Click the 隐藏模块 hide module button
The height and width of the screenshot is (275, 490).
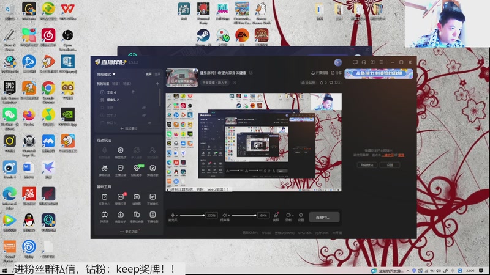[367, 165]
